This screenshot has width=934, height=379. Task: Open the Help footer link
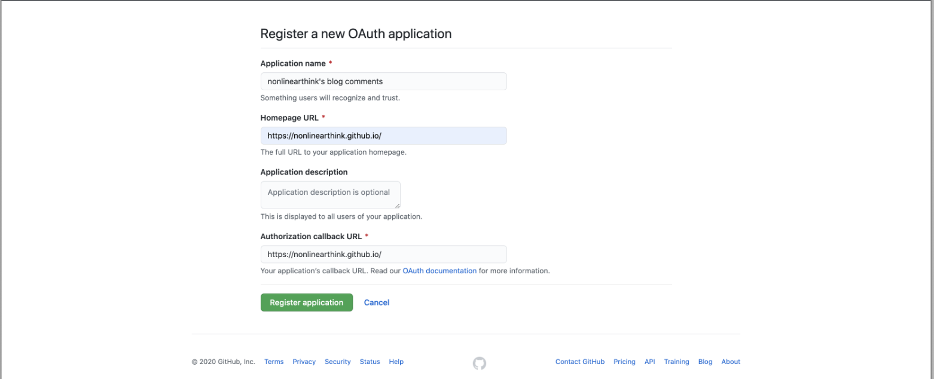pos(396,362)
